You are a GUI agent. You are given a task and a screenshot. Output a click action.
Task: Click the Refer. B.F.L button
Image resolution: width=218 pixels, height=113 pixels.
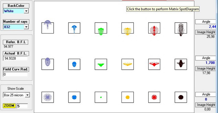click(16, 42)
